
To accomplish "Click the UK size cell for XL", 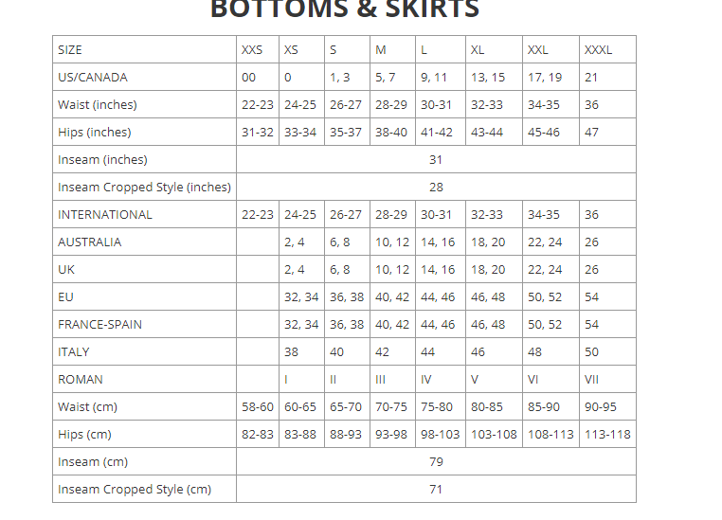I will [x=488, y=269].
